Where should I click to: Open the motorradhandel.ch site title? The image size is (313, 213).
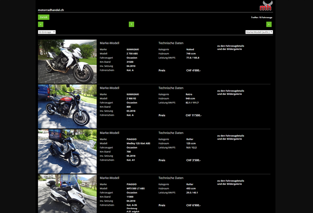[x=51, y=10]
